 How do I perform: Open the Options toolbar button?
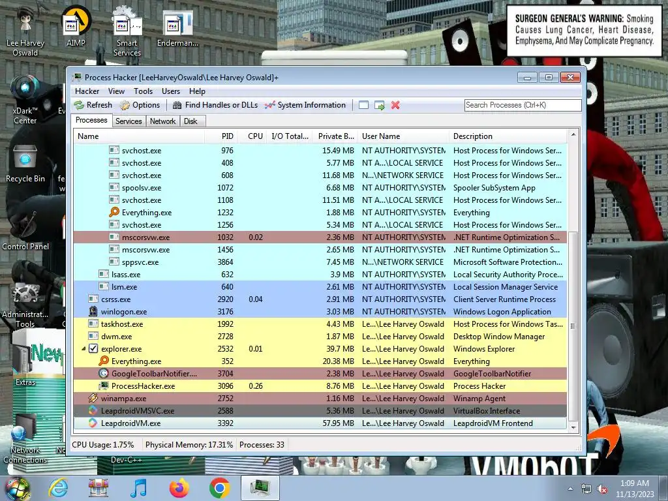(140, 105)
